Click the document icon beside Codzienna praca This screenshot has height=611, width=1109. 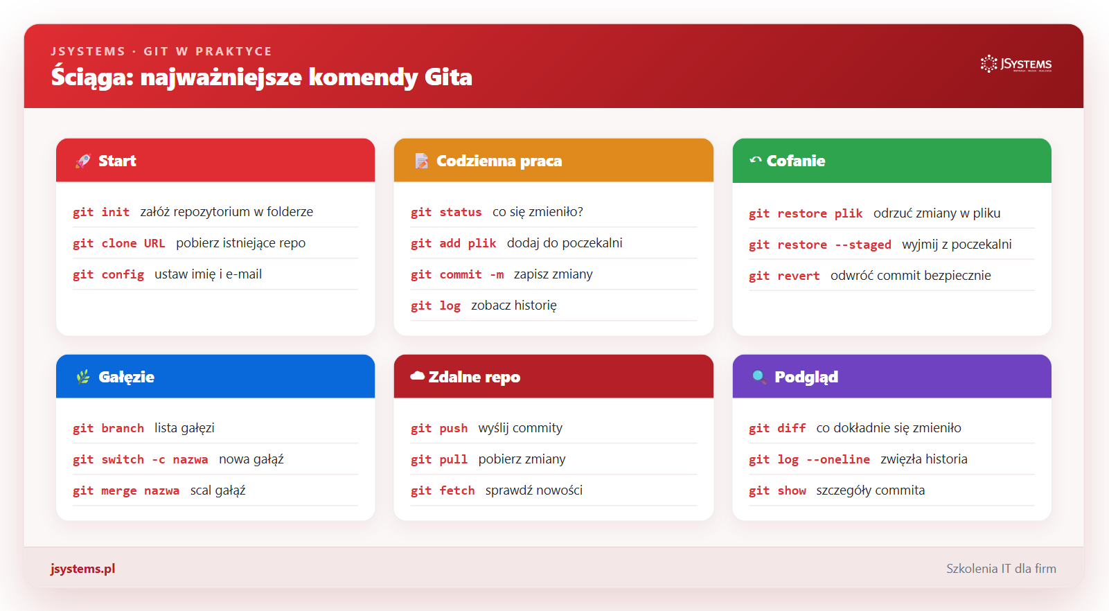[x=421, y=161]
